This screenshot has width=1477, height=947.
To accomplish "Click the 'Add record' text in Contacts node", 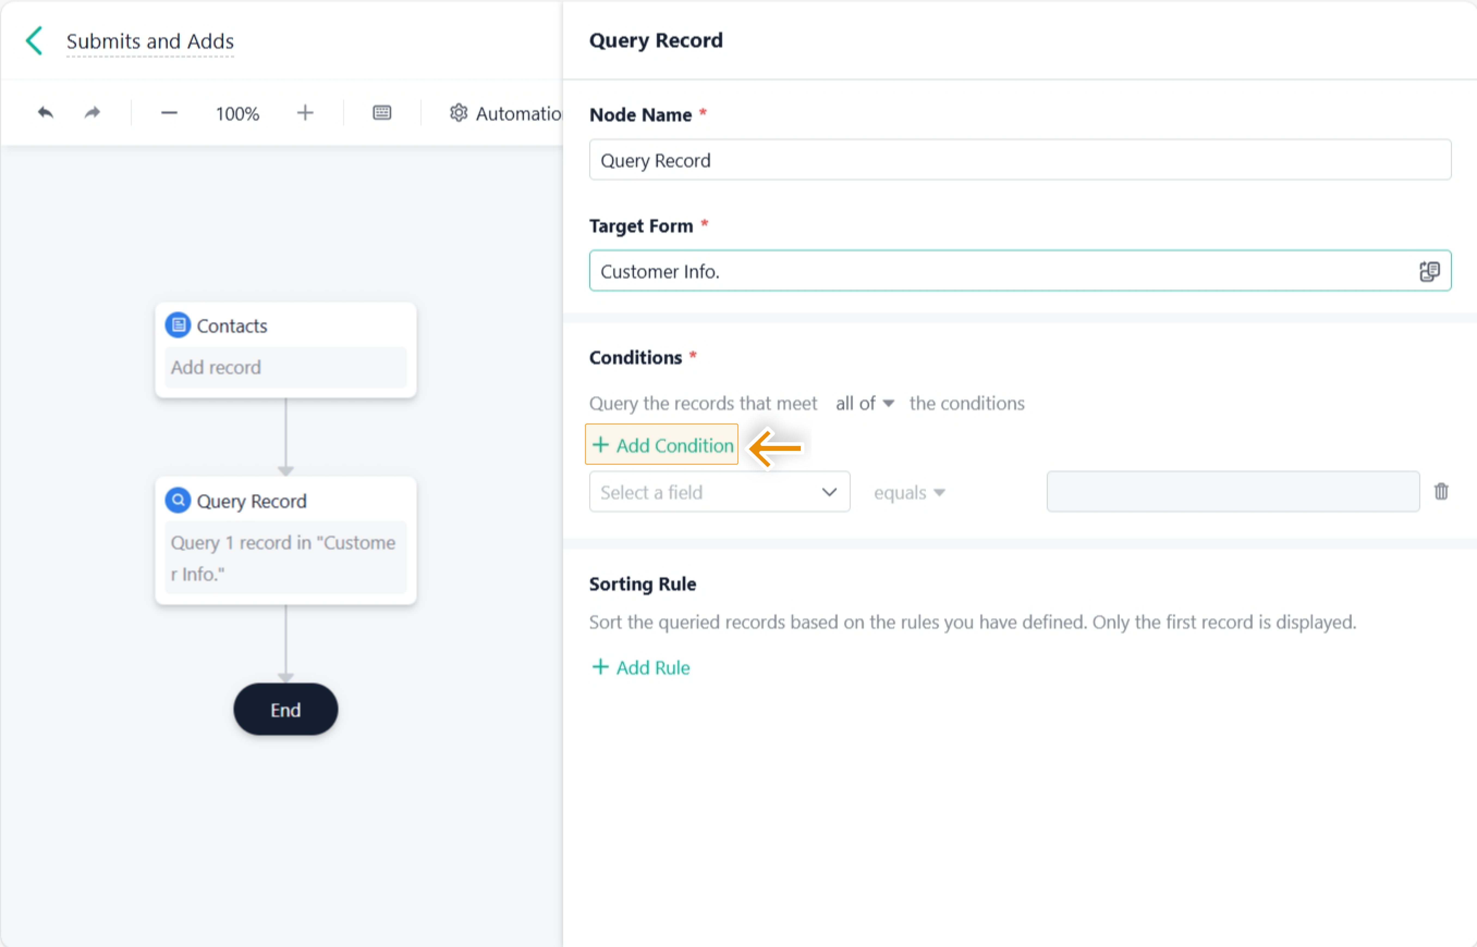I will (216, 367).
